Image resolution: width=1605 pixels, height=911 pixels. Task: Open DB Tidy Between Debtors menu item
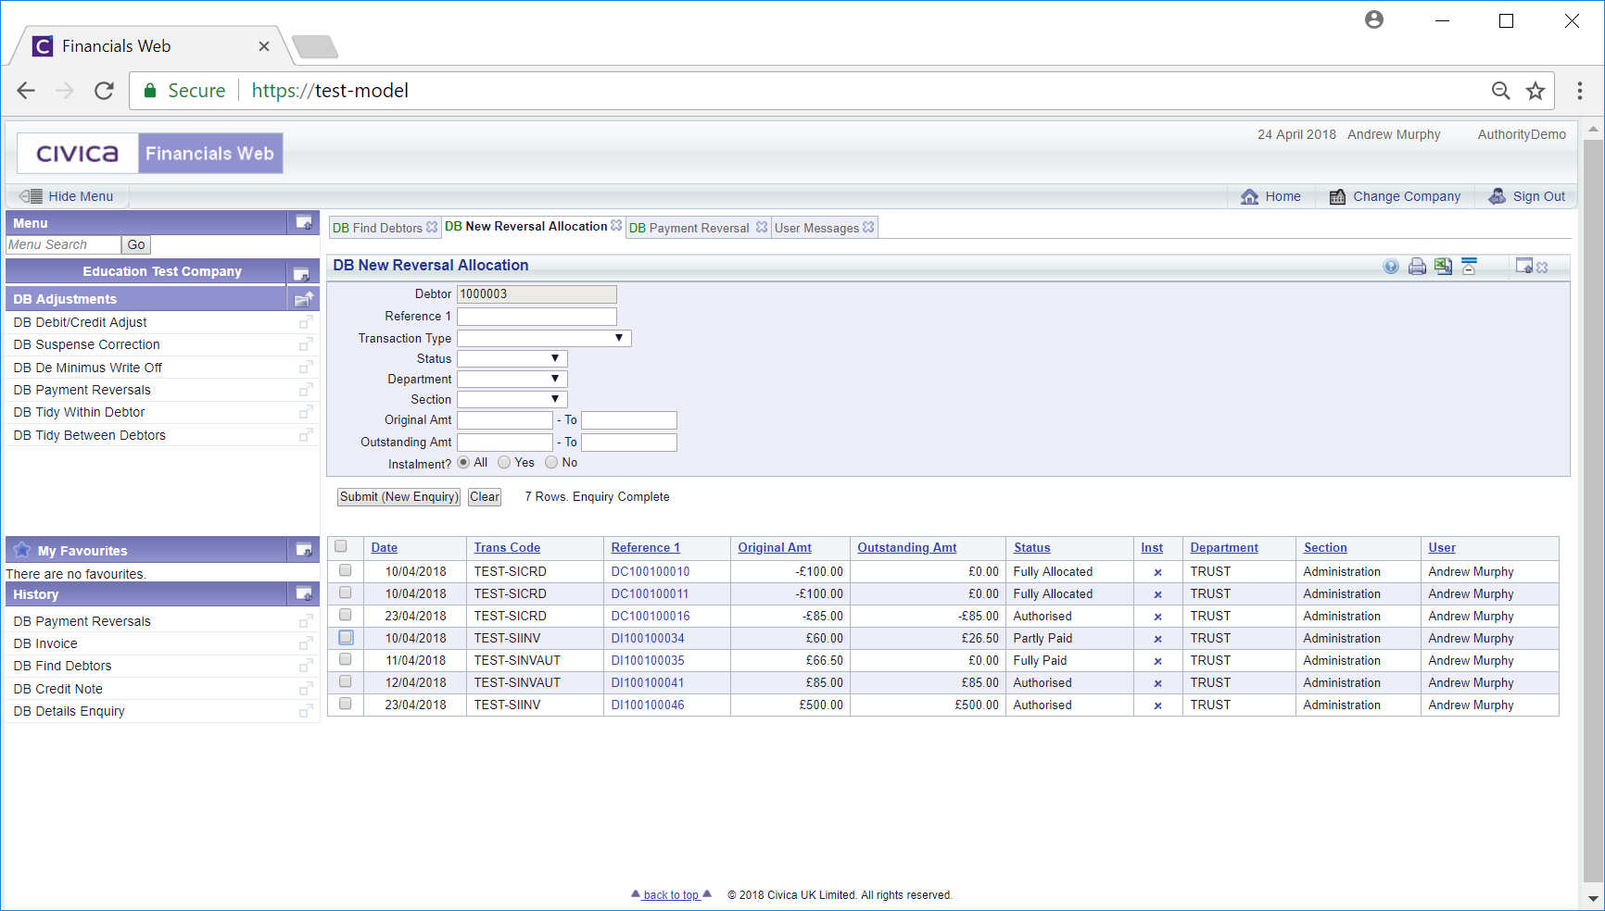90,435
